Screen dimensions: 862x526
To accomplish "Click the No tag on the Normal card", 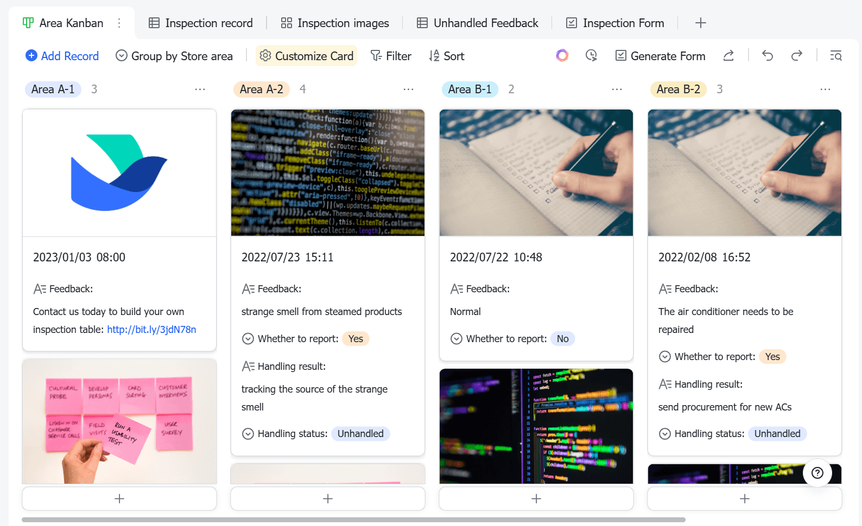I will 563,338.
